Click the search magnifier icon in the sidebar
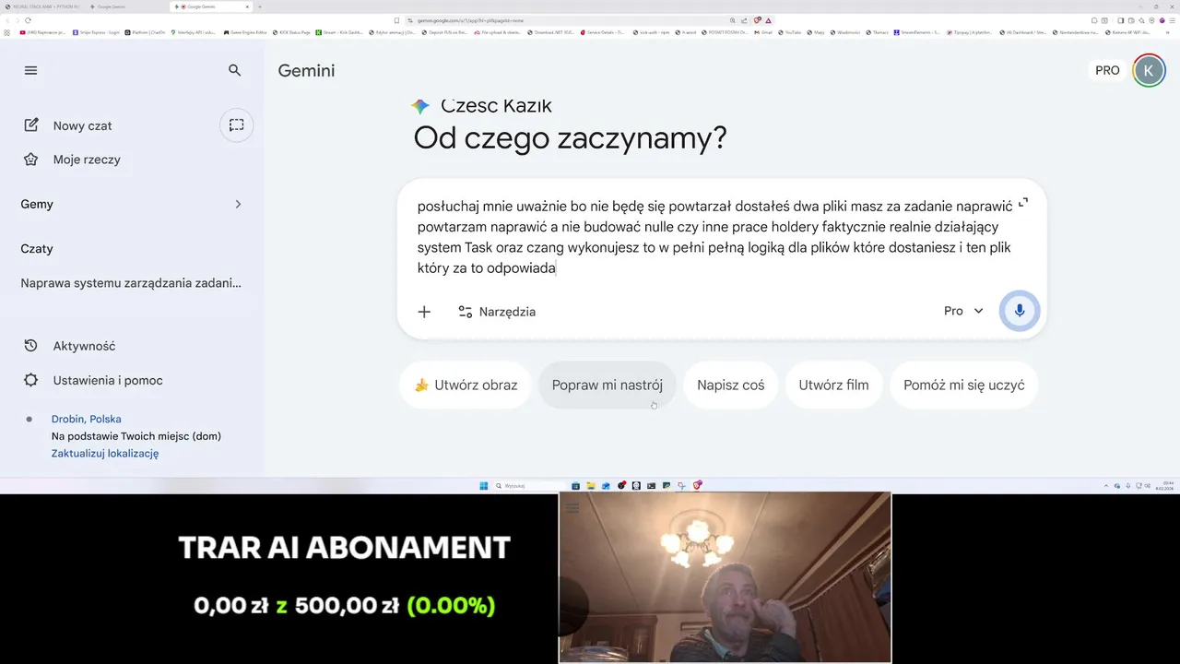Image resolution: width=1180 pixels, height=664 pixels. click(234, 70)
